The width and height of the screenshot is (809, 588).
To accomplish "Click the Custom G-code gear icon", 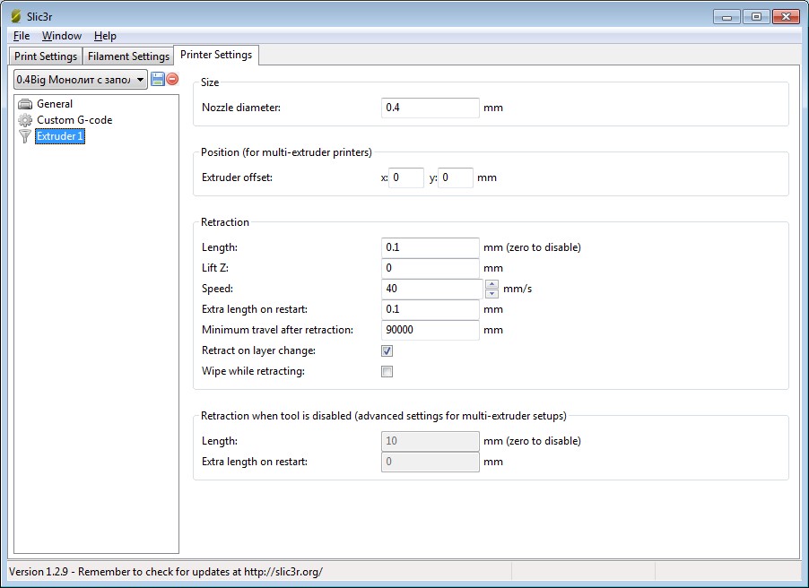I will click(25, 120).
